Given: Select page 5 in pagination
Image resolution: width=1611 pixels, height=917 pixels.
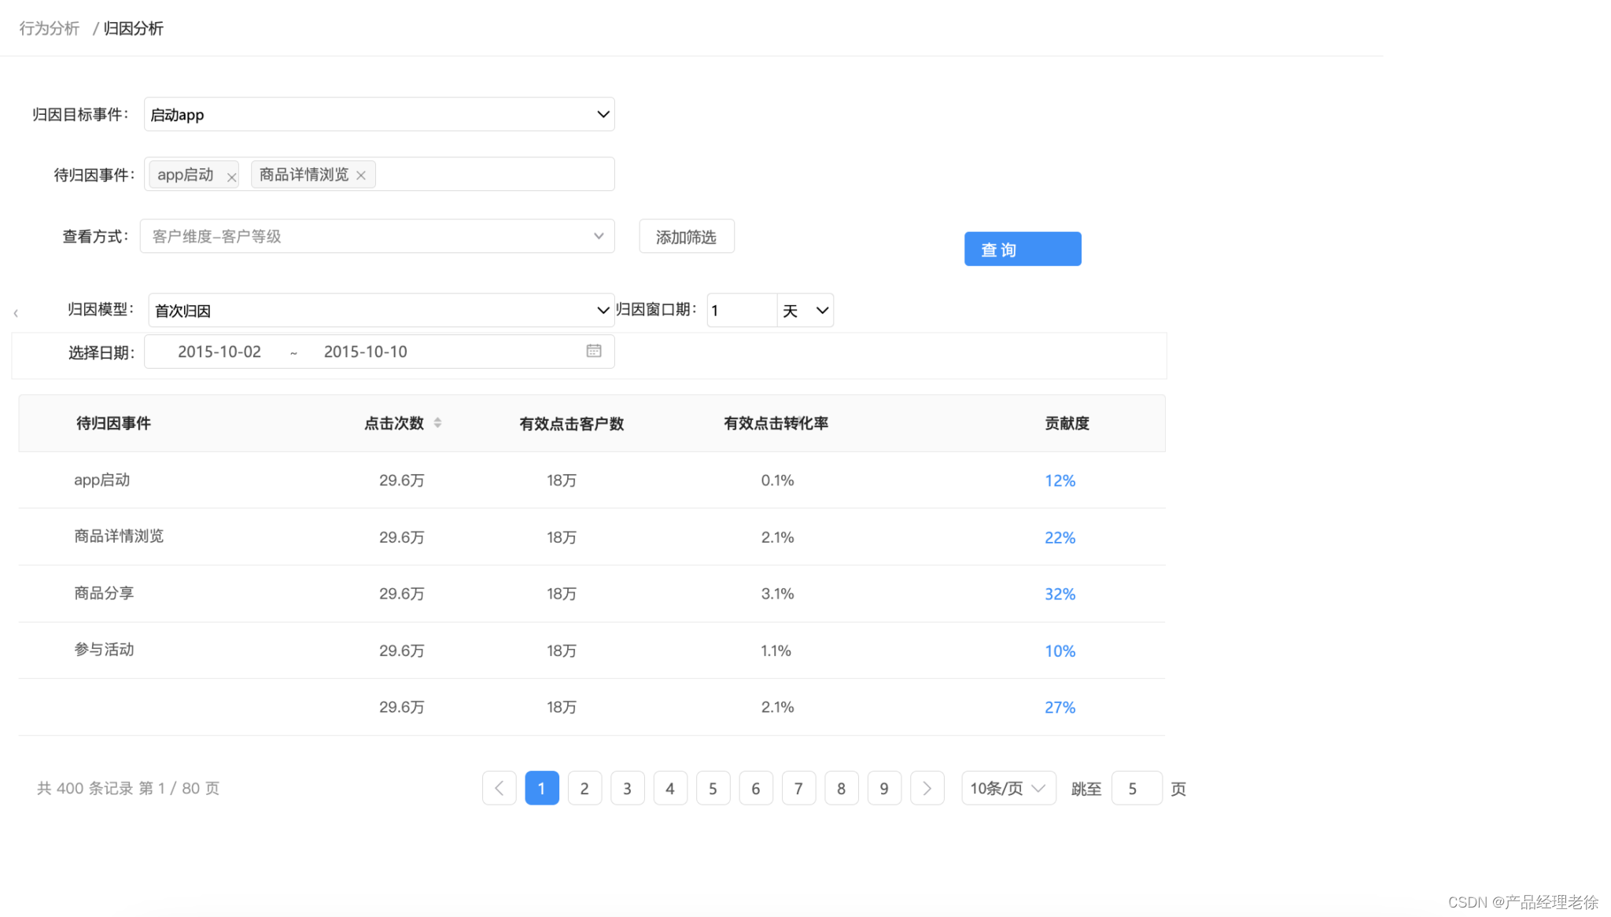Looking at the screenshot, I should [x=713, y=788].
